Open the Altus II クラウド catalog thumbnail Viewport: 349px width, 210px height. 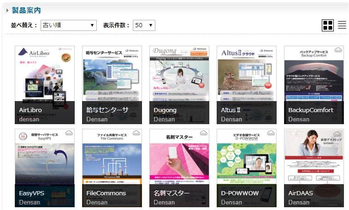(x=247, y=85)
